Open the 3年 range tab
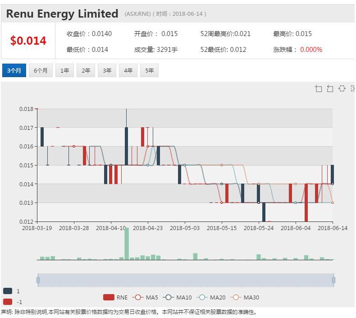 pos(107,70)
